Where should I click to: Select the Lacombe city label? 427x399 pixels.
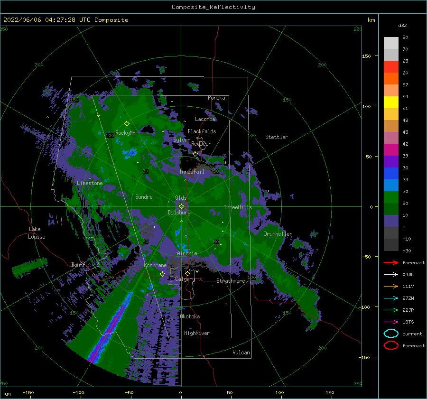point(205,119)
